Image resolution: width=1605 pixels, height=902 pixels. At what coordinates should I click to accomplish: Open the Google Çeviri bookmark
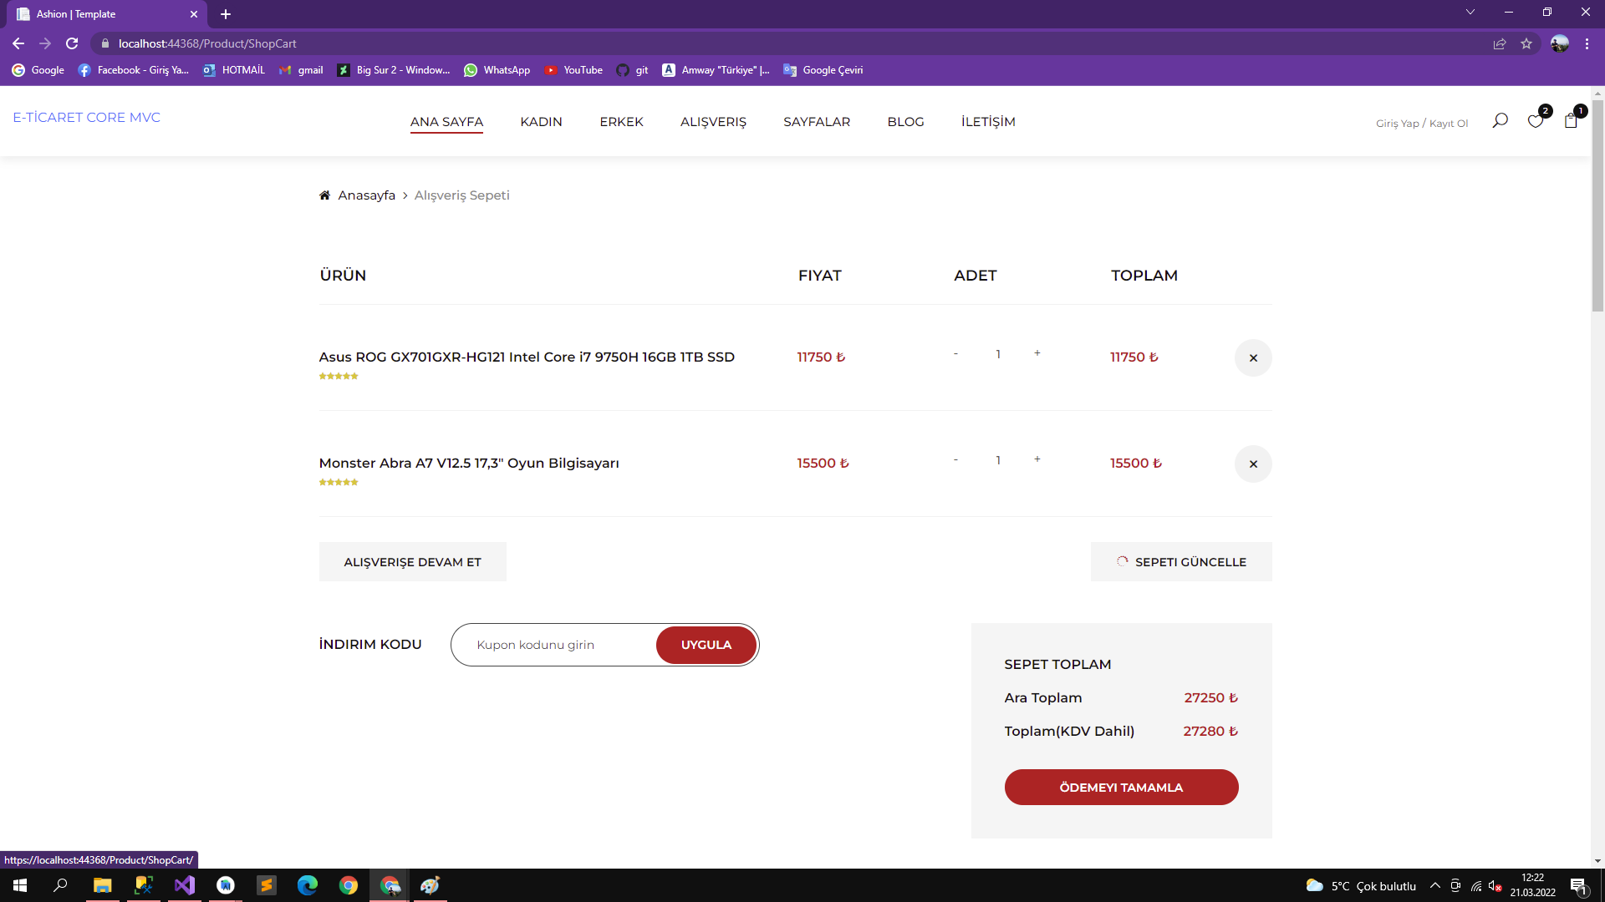click(823, 70)
